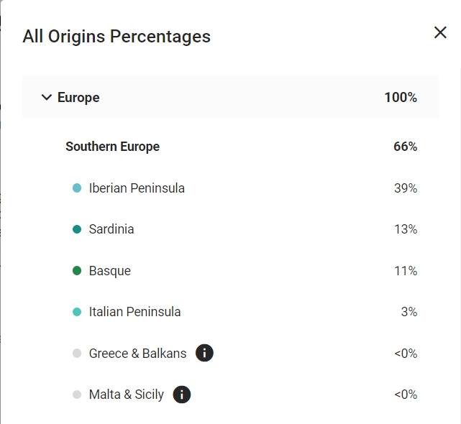Select the Southern Europe subregion row
461x424 pixels.
(112, 147)
